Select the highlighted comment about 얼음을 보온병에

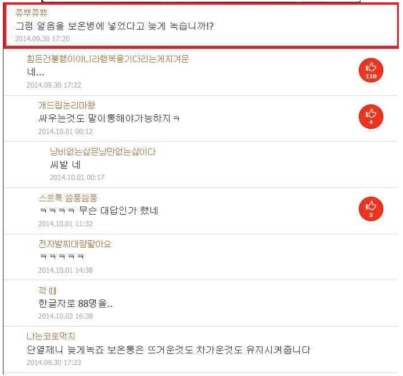tap(201, 26)
